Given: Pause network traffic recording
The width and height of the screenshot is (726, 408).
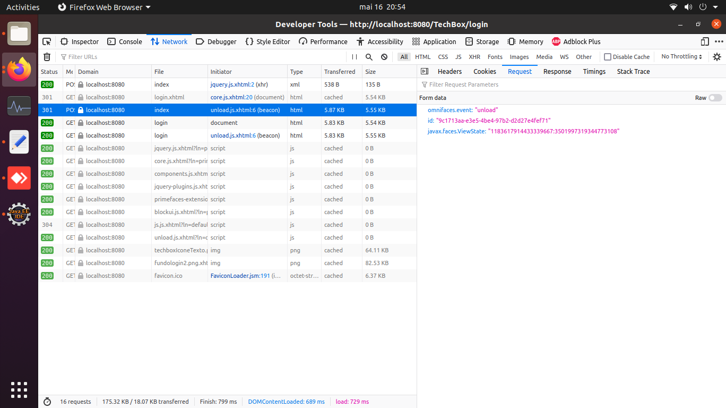Looking at the screenshot, I should (x=353, y=57).
